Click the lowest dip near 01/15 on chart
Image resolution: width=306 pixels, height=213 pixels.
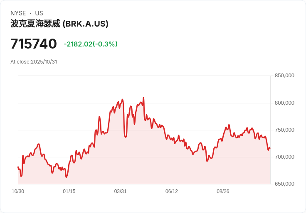coord(67,177)
